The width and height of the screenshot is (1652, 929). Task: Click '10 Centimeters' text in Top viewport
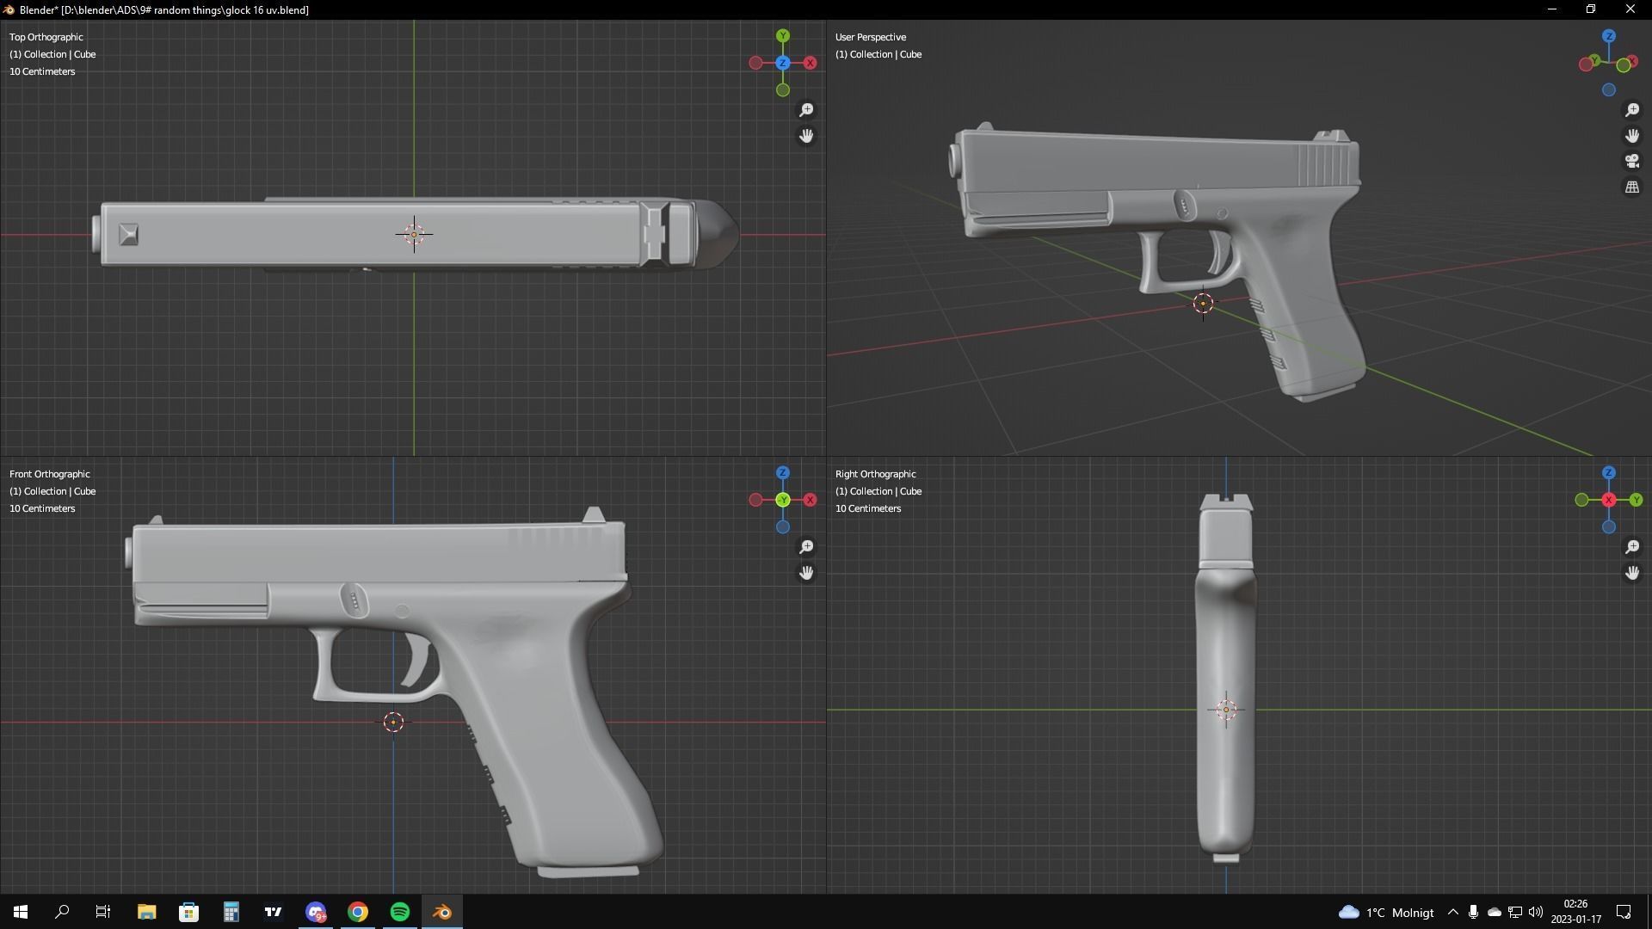(x=42, y=71)
